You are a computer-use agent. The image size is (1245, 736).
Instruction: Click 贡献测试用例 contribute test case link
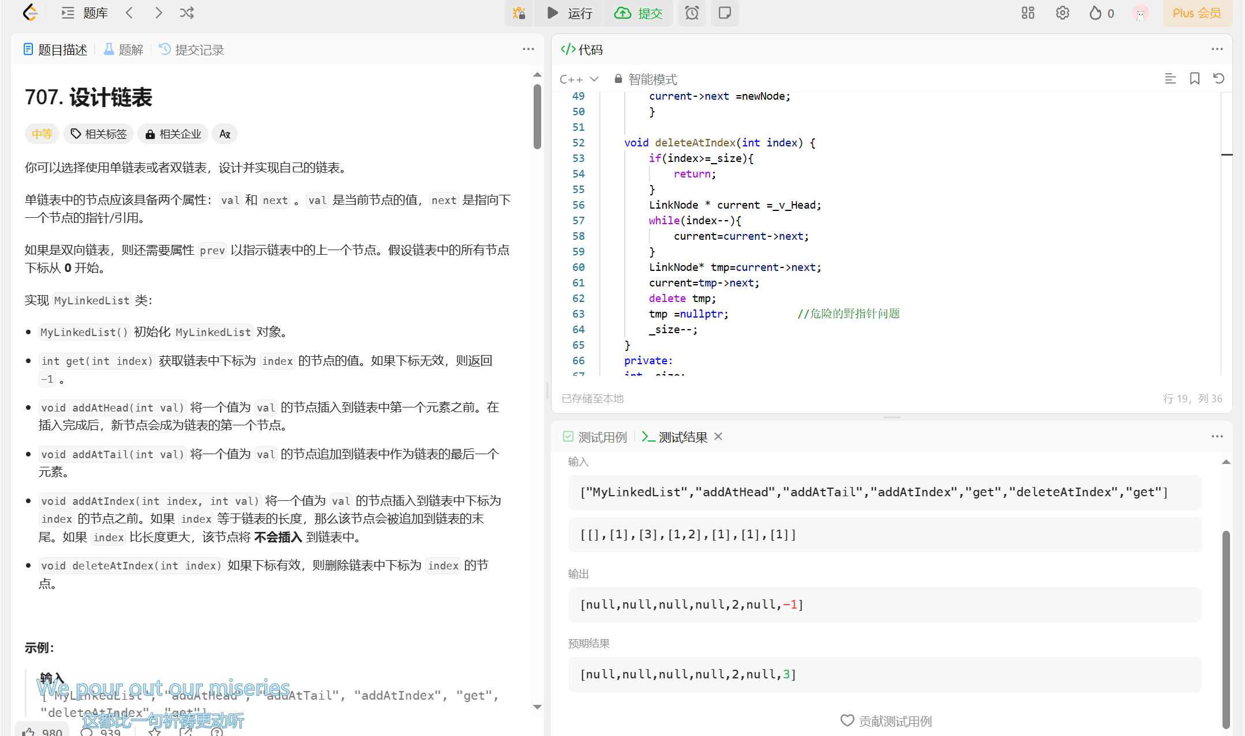pyautogui.click(x=886, y=720)
